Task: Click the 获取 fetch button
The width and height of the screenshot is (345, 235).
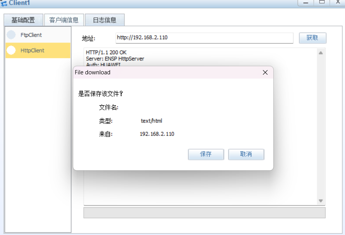Action: pyautogui.click(x=312, y=38)
